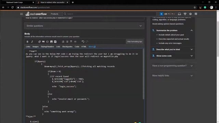The image size is (219, 123).
Task: Collapse the Summarize the problem section
Action: pyautogui.click(x=192, y=30)
